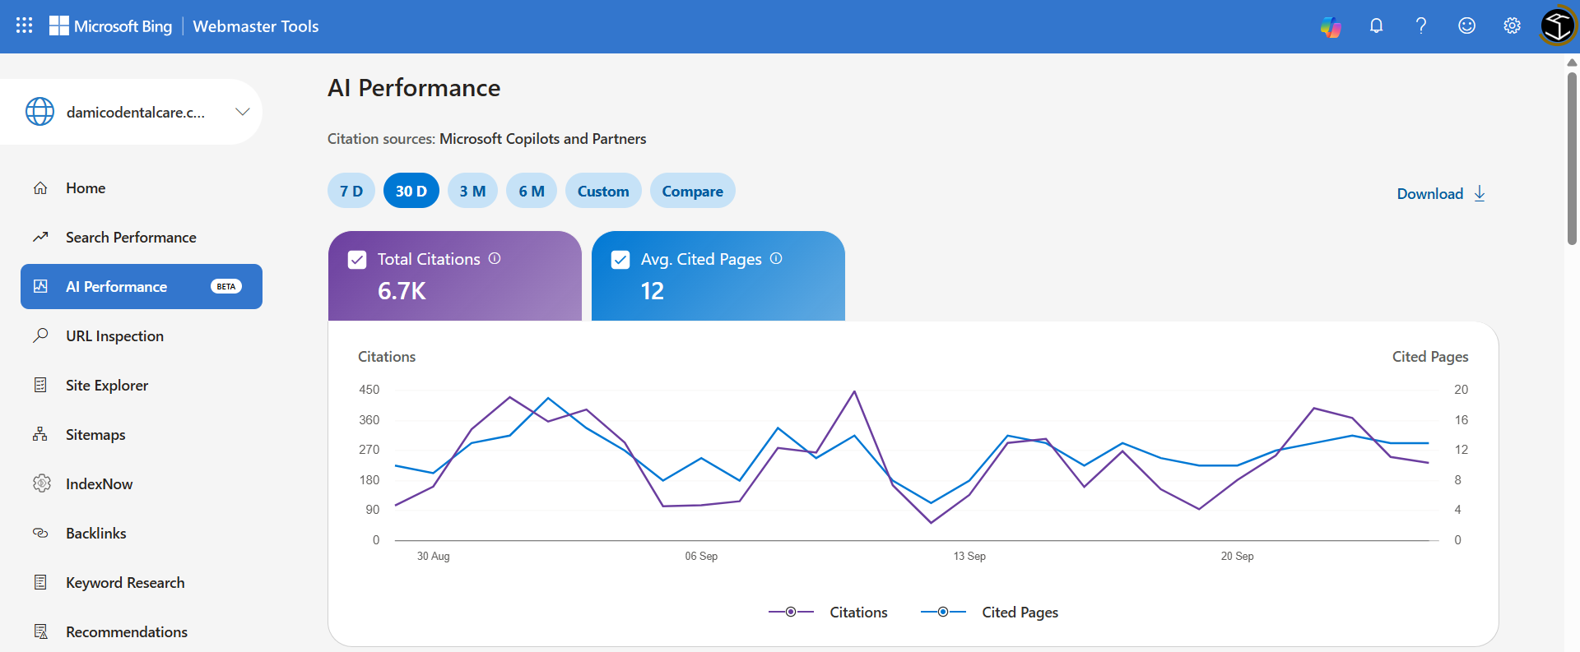Image resolution: width=1580 pixels, height=652 pixels.
Task: Click the Total Citations info icon
Action: tap(495, 258)
